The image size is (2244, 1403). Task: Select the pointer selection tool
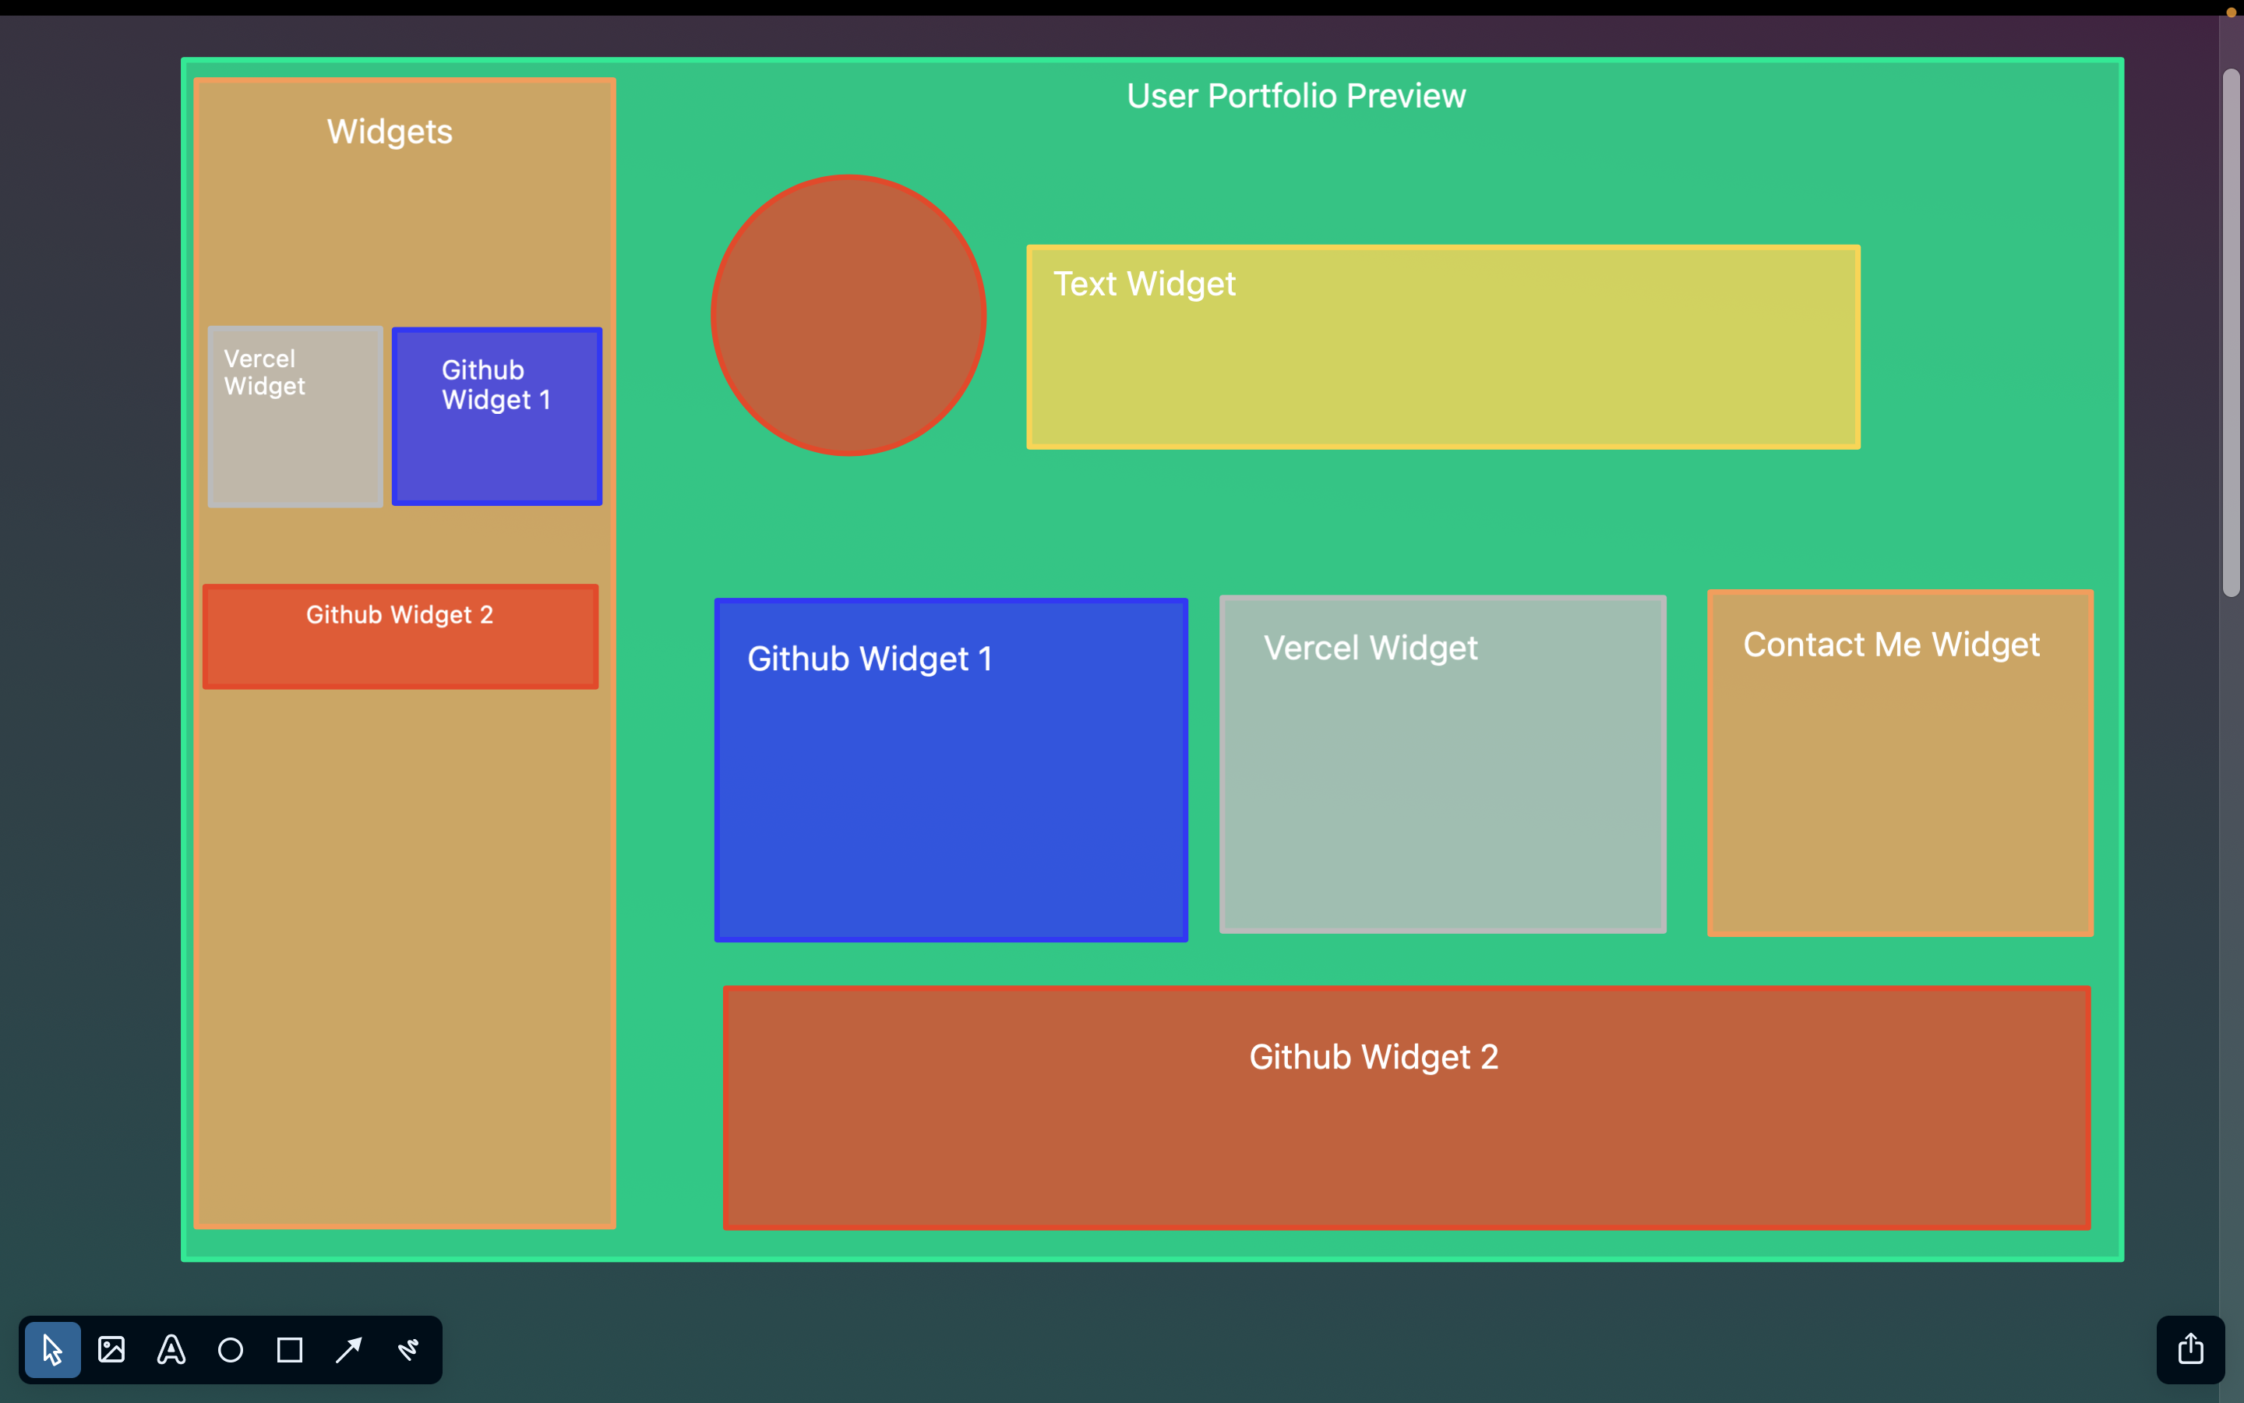[x=52, y=1349]
